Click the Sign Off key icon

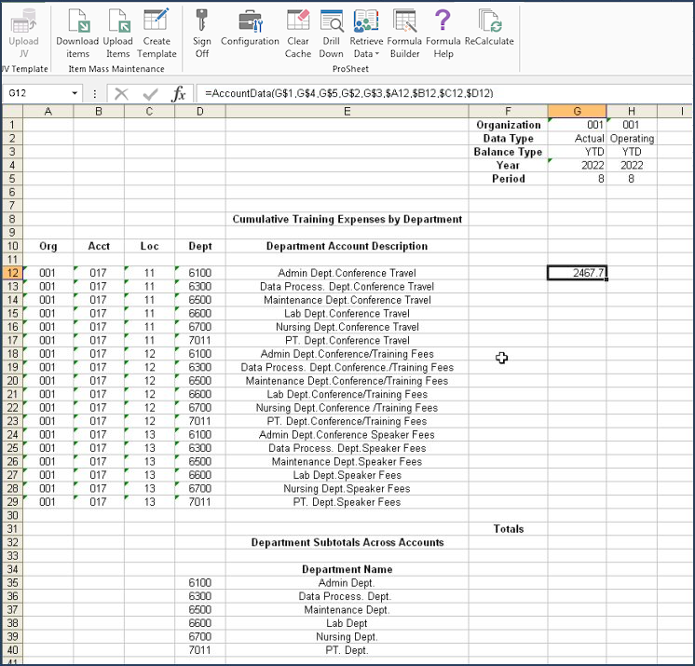click(x=202, y=22)
